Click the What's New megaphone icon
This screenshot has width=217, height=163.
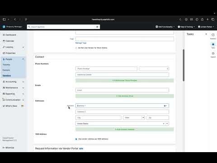[4, 106]
